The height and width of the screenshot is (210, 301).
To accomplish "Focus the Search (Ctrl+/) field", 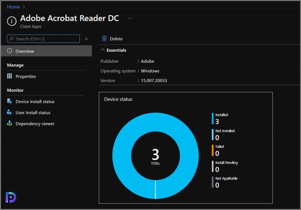I will (x=43, y=39).
